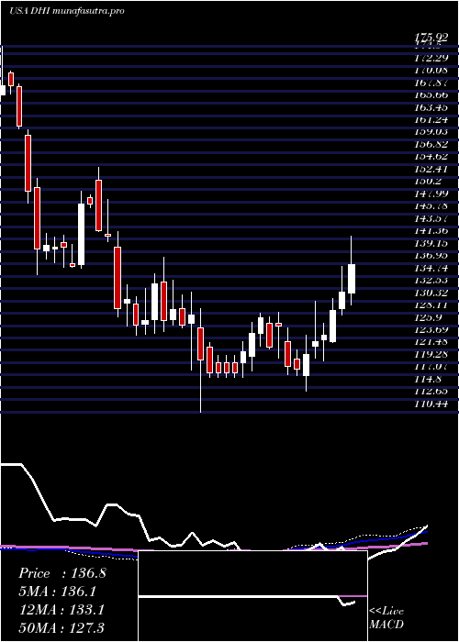Click the 172.29 price axis label
This screenshot has height=642, width=459.
pos(431,58)
